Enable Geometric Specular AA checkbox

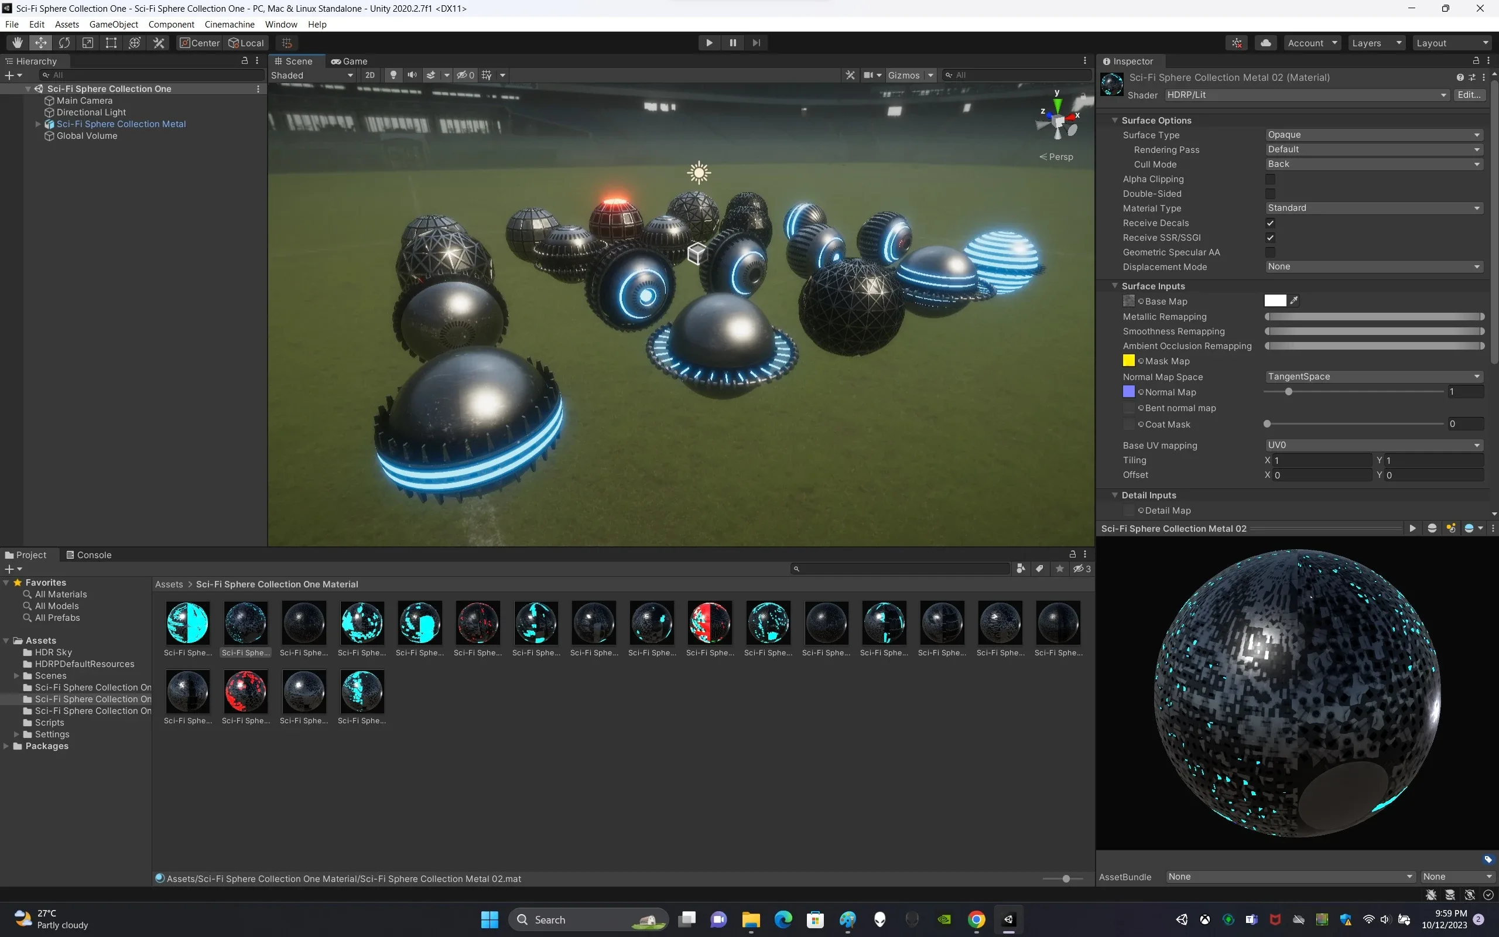point(1270,252)
